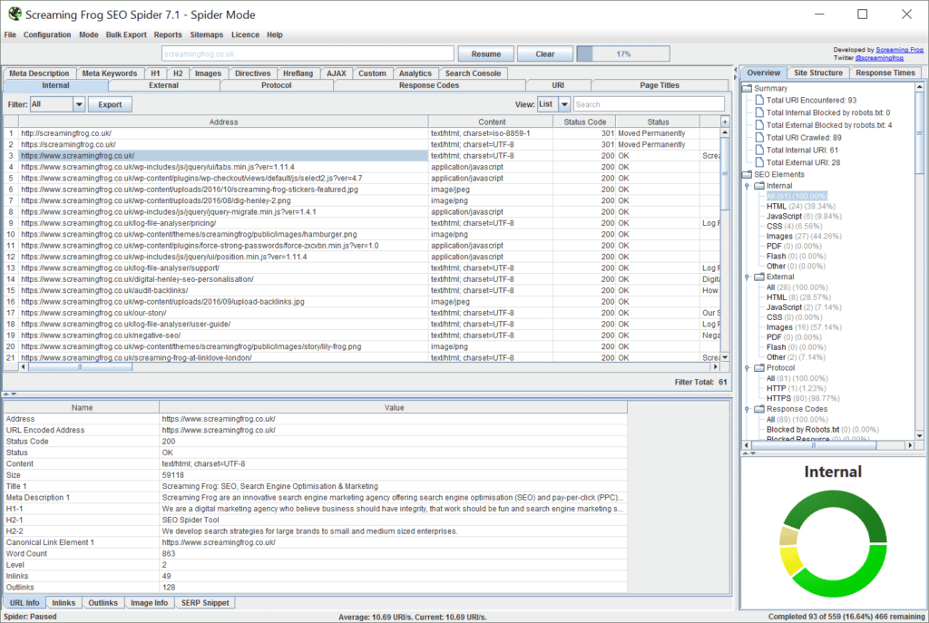Open the Mode menu

pyautogui.click(x=89, y=35)
